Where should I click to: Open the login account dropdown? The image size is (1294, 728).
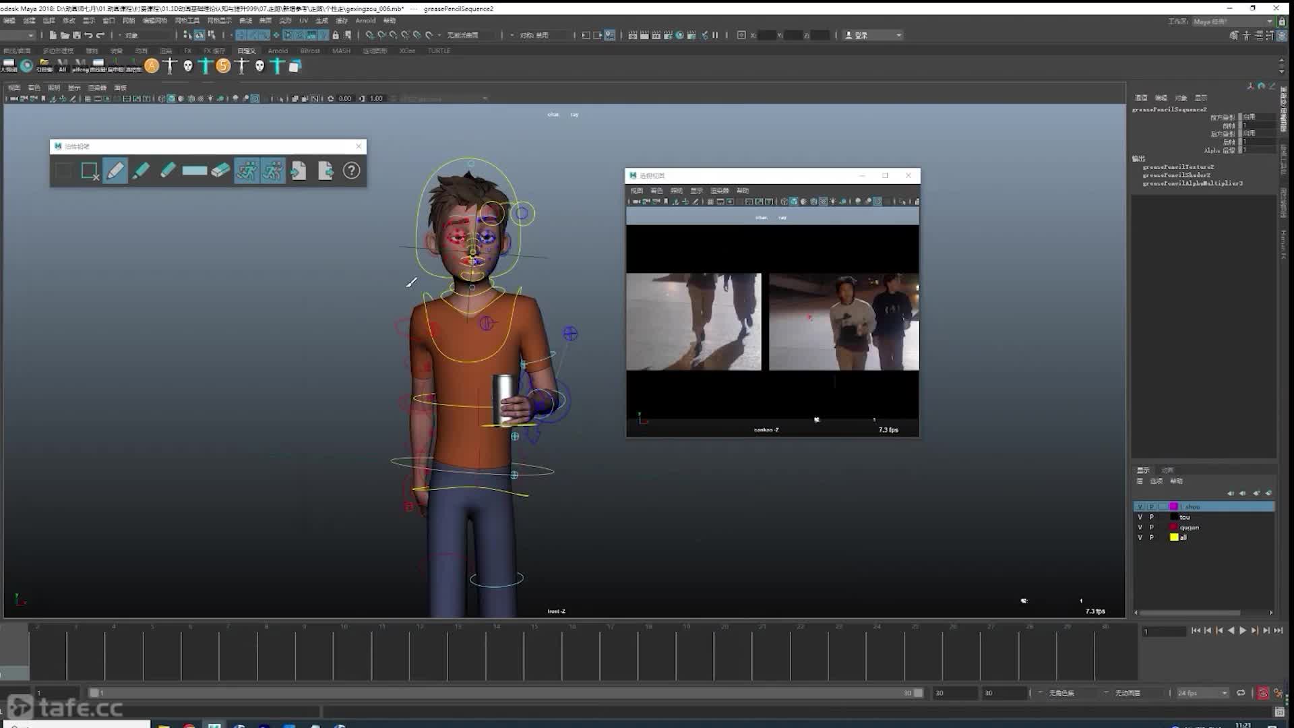point(873,35)
